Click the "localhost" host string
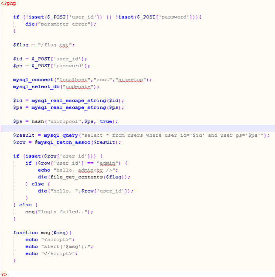 point(73,80)
